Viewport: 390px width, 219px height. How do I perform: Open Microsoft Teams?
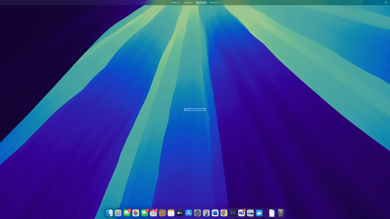pos(241,213)
